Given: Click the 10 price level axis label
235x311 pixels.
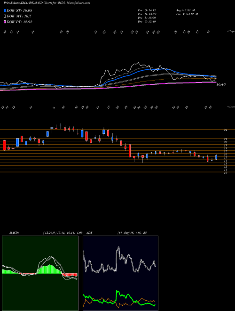Looking at the screenshot, I should pos(225,173).
